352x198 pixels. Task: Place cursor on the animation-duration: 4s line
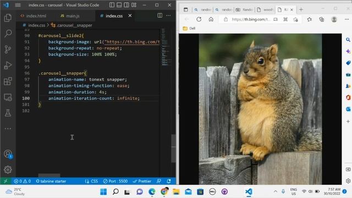[x=78, y=92]
